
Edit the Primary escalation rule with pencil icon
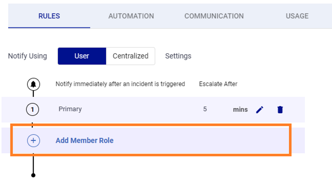pos(259,110)
